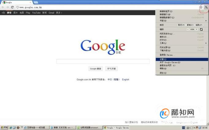
Task: Click 剪切 in the edit row
Action: pyautogui.click(x=181, y=25)
